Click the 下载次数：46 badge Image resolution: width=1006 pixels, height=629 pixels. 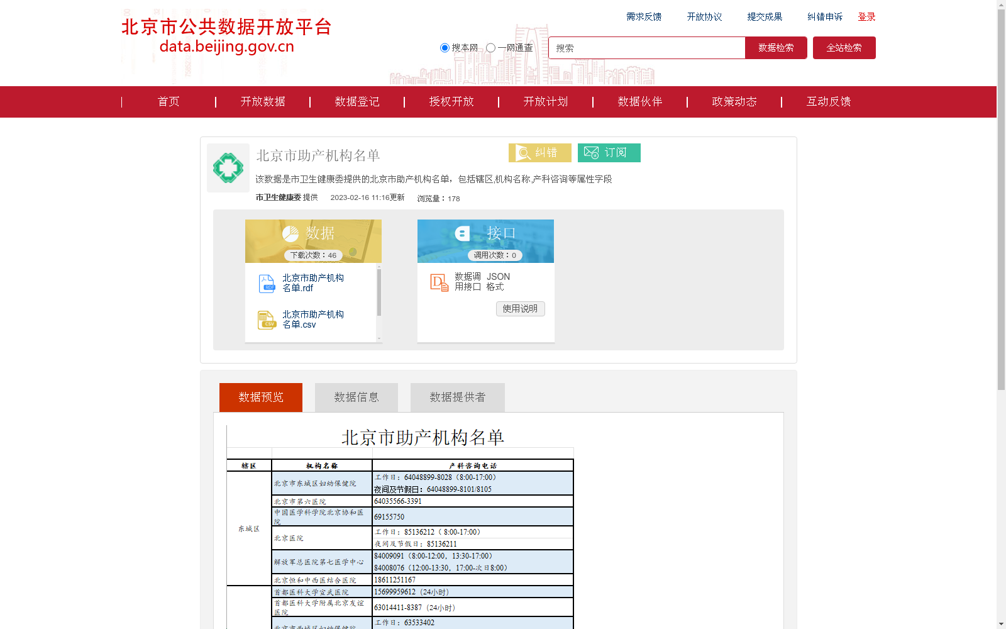313,255
